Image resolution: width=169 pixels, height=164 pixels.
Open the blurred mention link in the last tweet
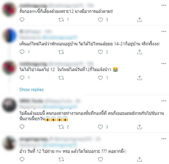pyautogui.click(x=60, y=145)
